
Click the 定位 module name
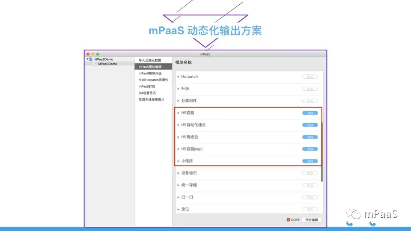[x=185, y=209]
